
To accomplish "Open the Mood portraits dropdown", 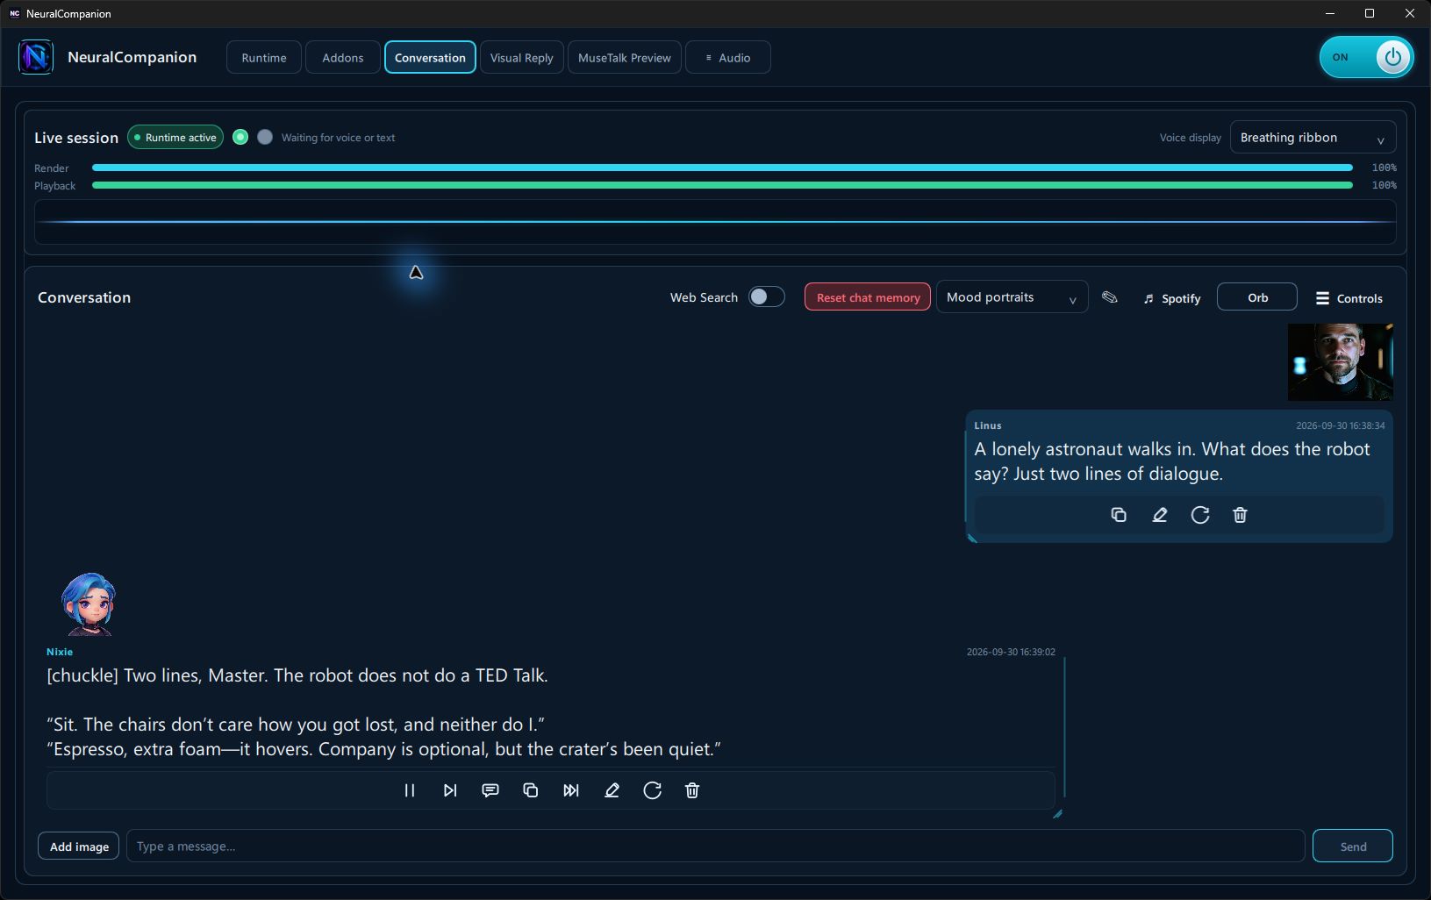I will [x=1012, y=297].
